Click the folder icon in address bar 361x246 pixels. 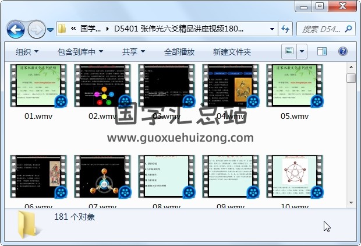62,29
